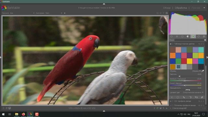Toggle clipping indicator in bottom bar
The height and width of the screenshot is (117, 208).
(x=161, y=108)
